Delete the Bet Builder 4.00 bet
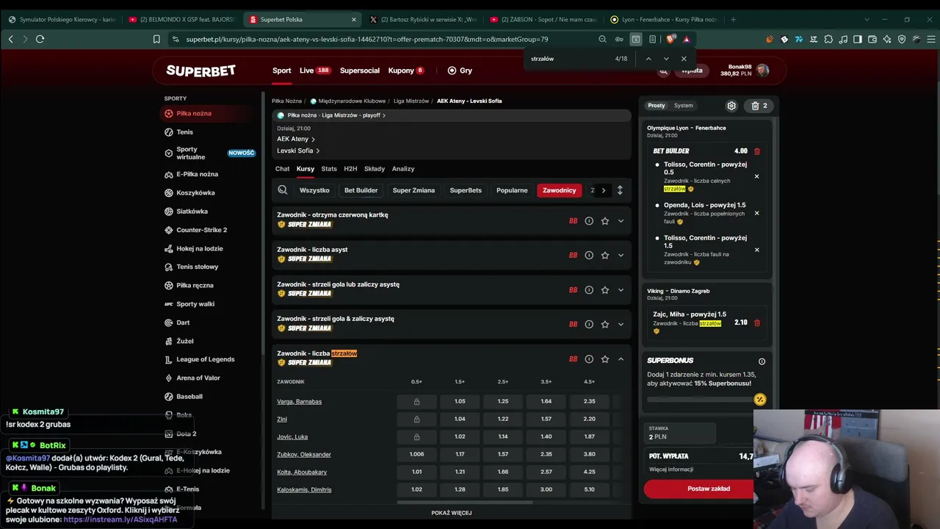This screenshot has height=529, width=940. click(x=757, y=151)
